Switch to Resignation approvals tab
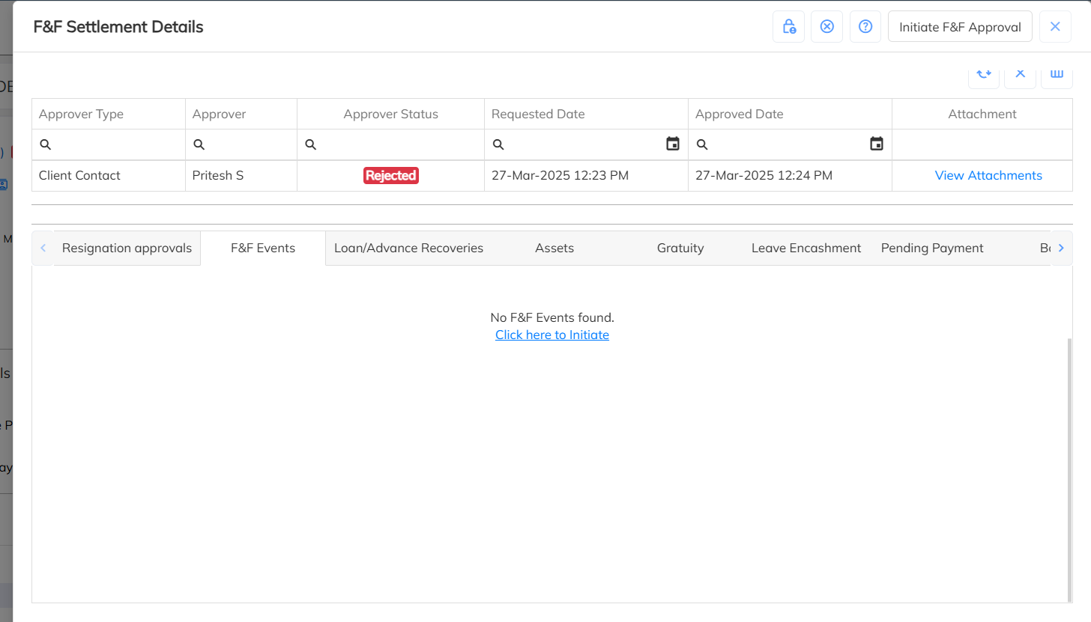 [127, 248]
